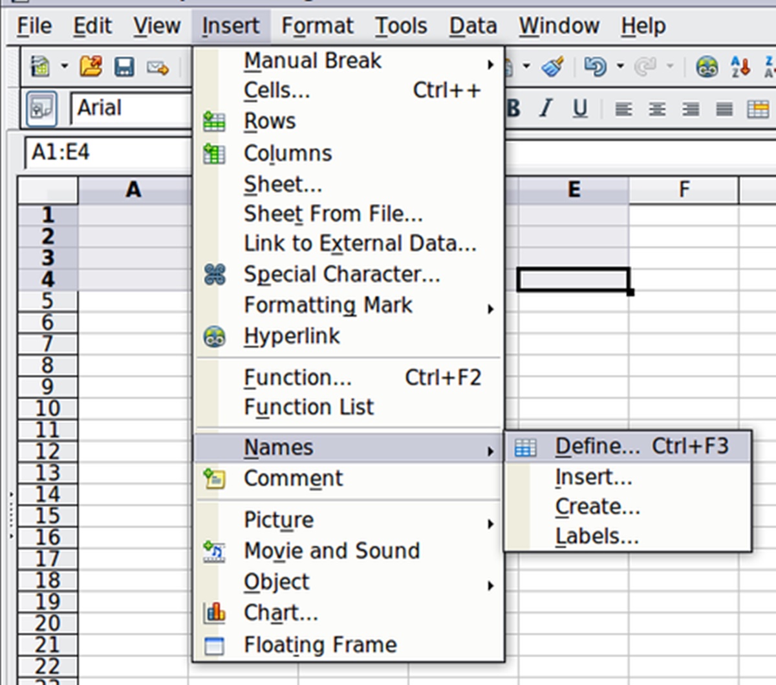The height and width of the screenshot is (685, 776).
Task: Click the email document icon
Action: tap(157, 67)
